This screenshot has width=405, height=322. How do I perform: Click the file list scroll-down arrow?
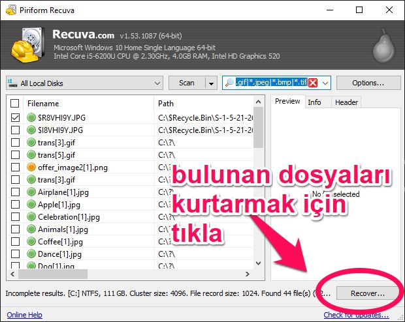coord(259,263)
